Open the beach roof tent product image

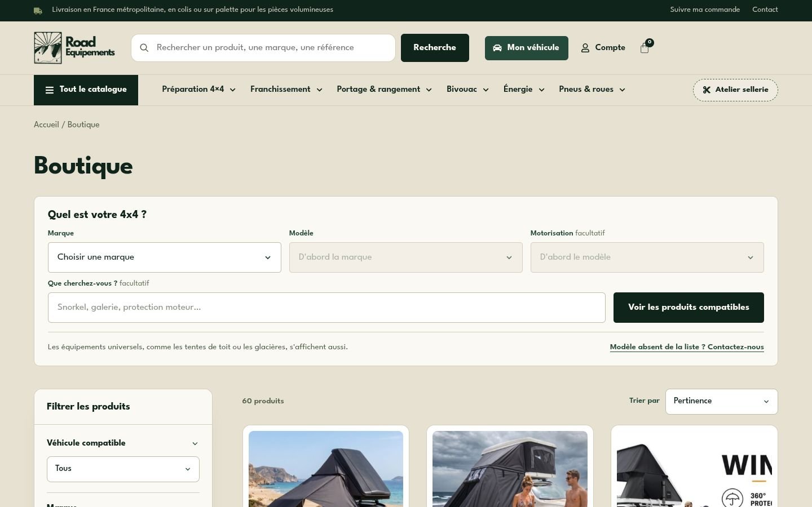326,469
